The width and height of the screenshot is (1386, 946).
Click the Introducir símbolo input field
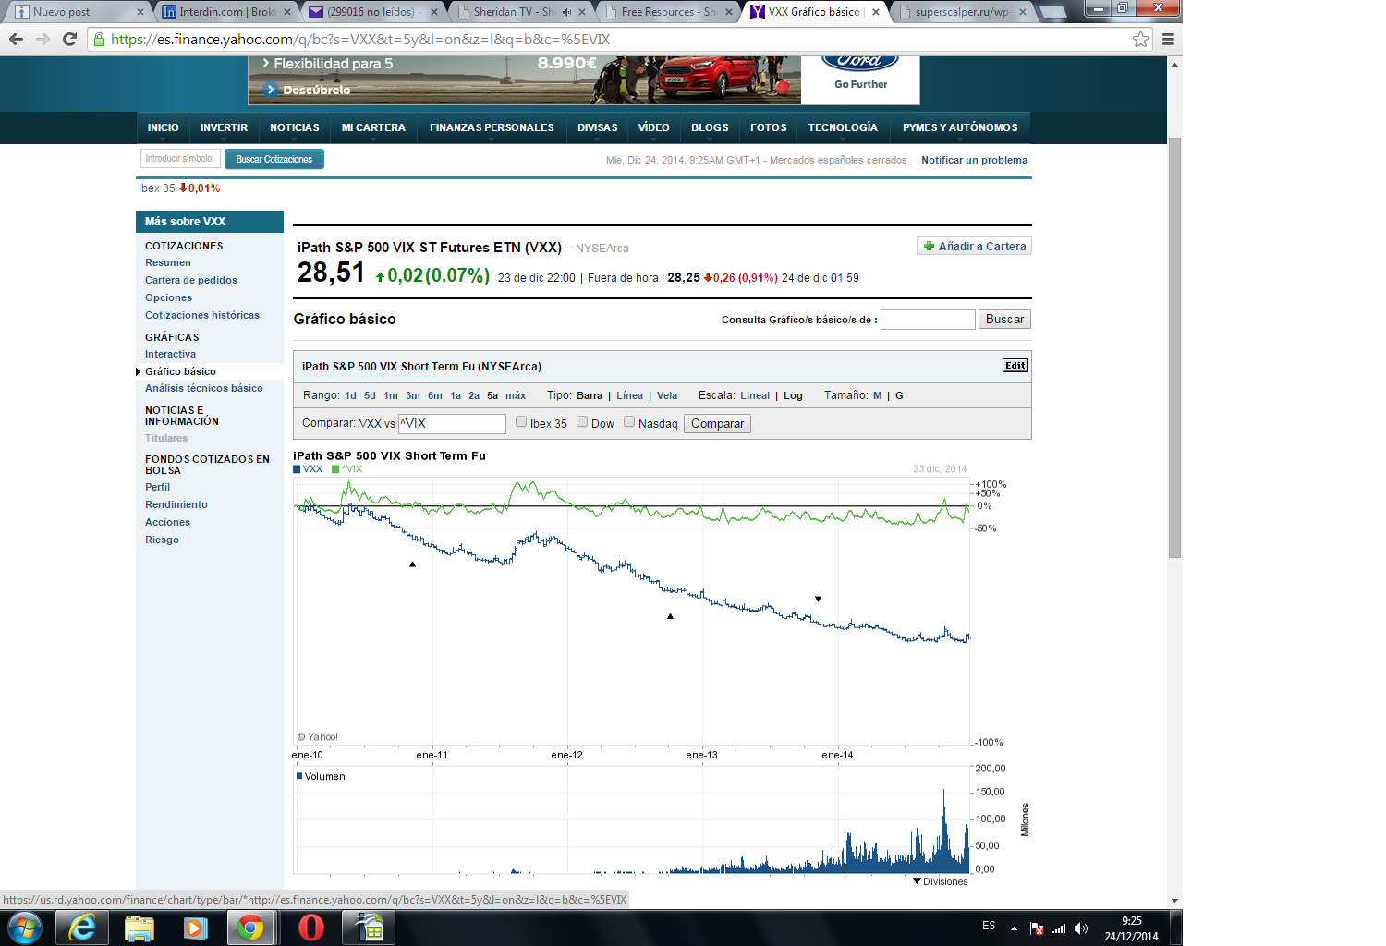(x=180, y=159)
